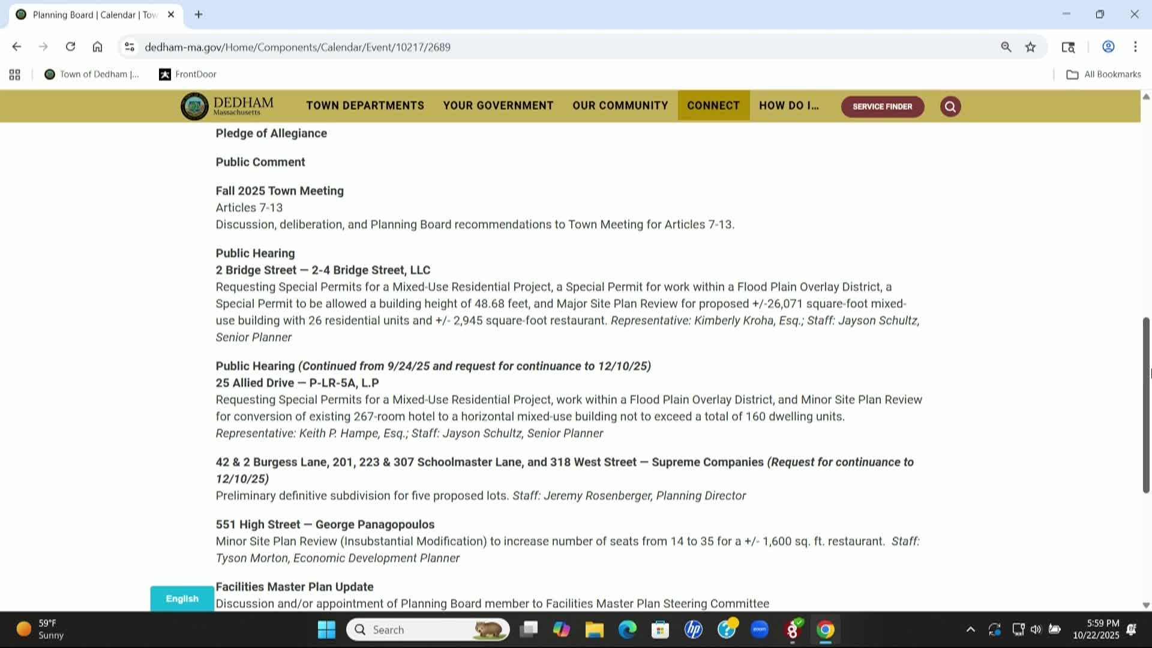
Task: Open Zoom from the taskbar
Action: pos(759,629)
